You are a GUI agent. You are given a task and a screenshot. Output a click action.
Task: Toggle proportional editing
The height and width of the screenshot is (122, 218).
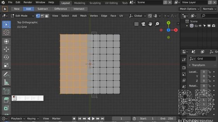165,16
